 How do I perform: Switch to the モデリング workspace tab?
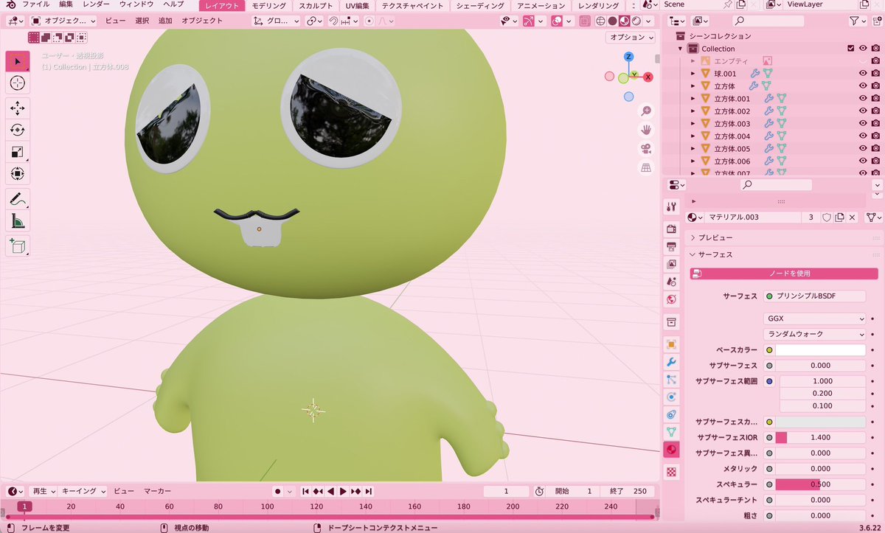point(268,6)
